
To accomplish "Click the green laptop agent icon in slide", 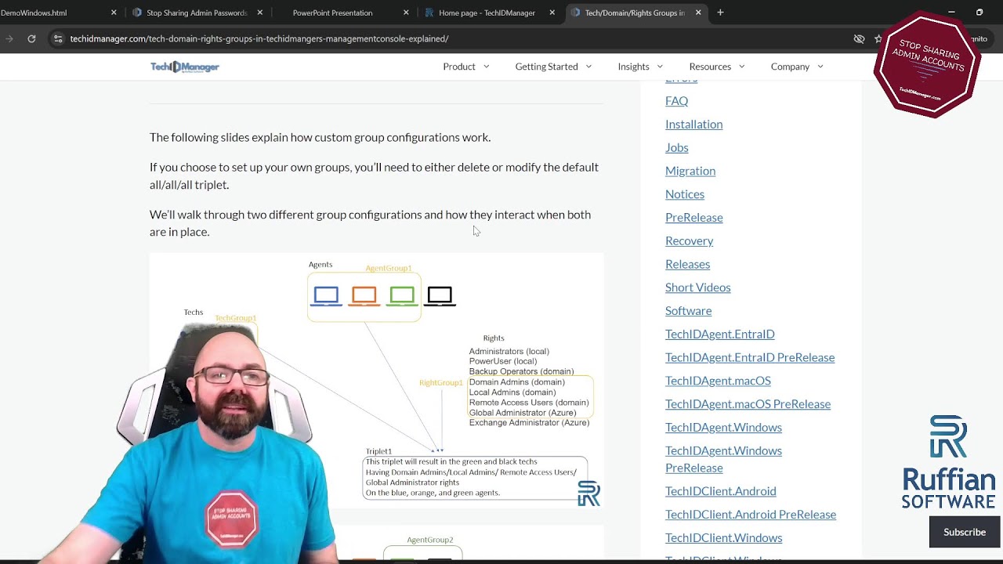I will pyautogui.click(x=402, y=296).
